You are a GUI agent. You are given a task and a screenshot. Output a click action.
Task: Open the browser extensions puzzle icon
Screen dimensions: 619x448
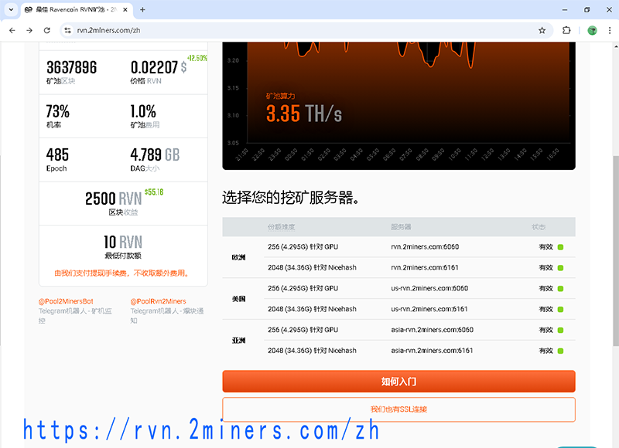coord(566,30)
